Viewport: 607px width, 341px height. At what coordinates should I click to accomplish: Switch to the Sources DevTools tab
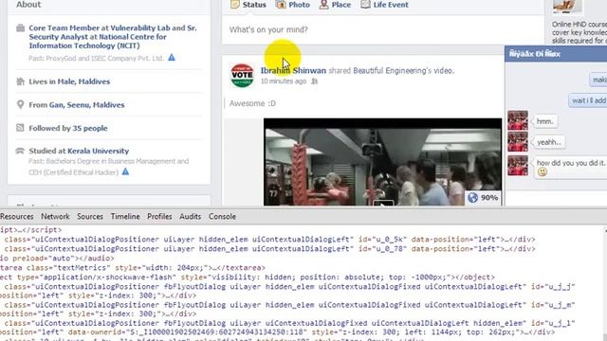pyautogui.click(x=90, y=217)
